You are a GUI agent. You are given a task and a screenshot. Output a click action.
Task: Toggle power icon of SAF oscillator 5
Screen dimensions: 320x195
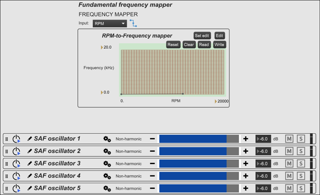click(16, 189)
